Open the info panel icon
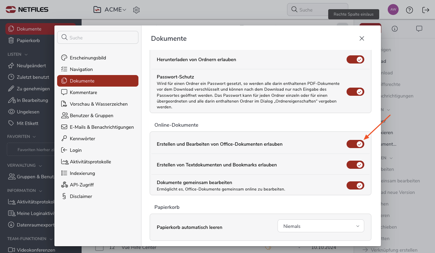Screen dimensions: 435x253 click(395, 29)
